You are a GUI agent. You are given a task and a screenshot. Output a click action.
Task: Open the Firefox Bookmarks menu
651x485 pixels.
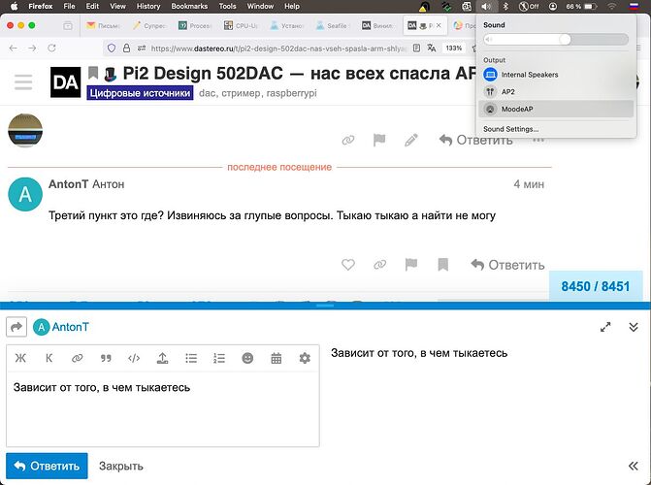pos(189,6)
